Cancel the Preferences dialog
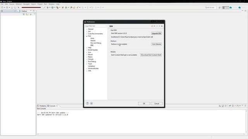 point(157,103)
